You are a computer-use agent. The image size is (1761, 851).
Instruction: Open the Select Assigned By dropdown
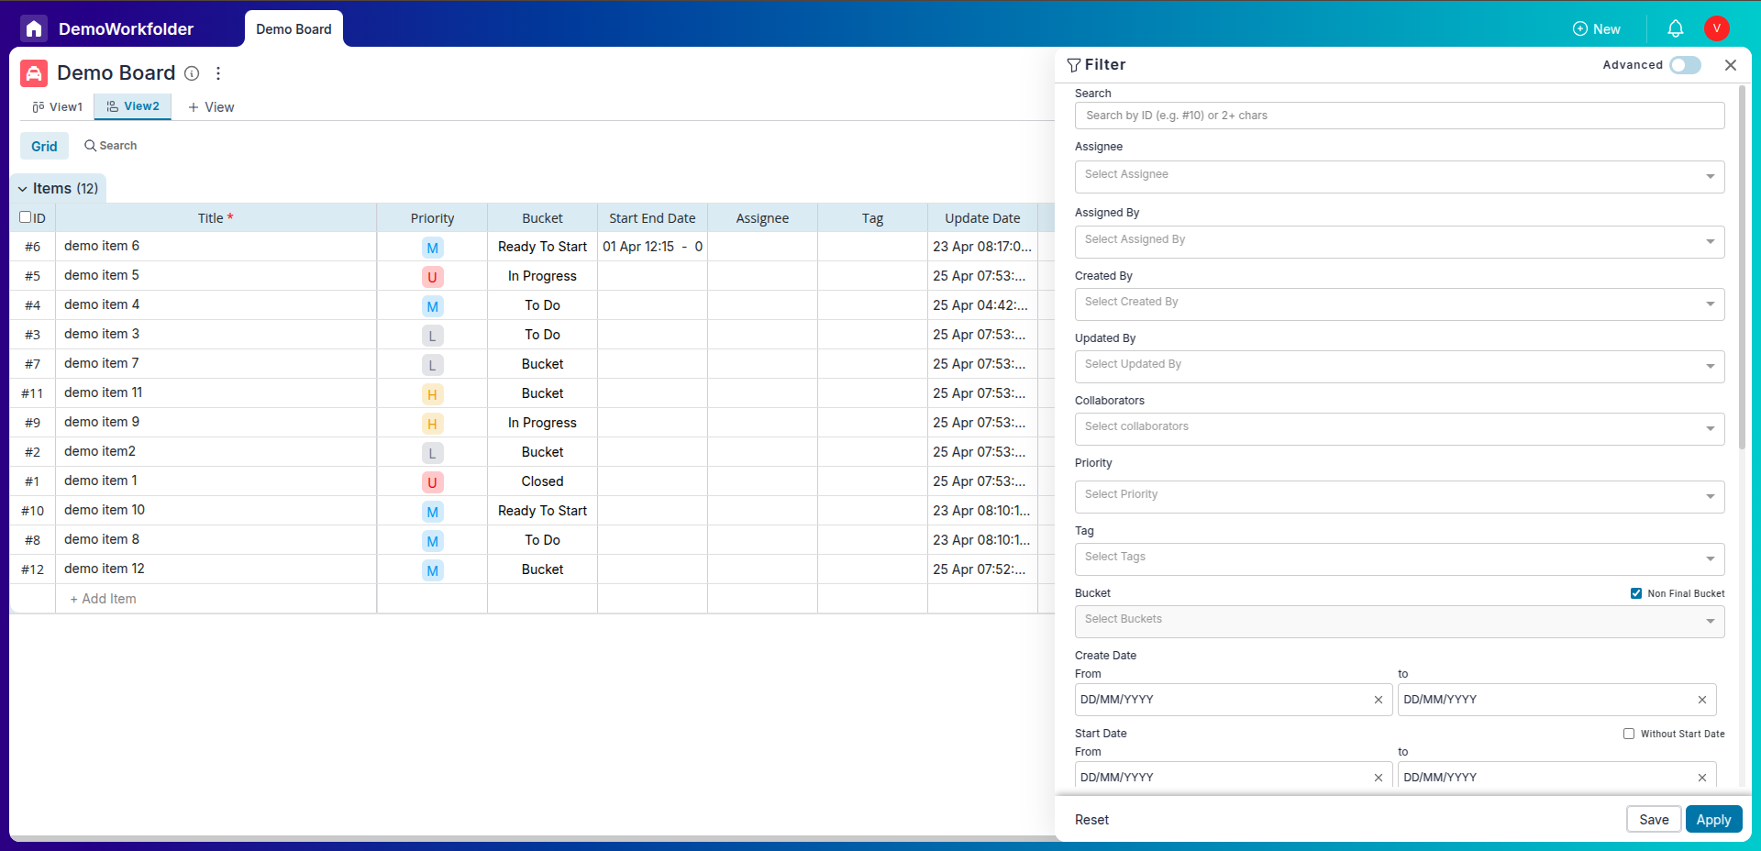click(x=1400, y=241)
